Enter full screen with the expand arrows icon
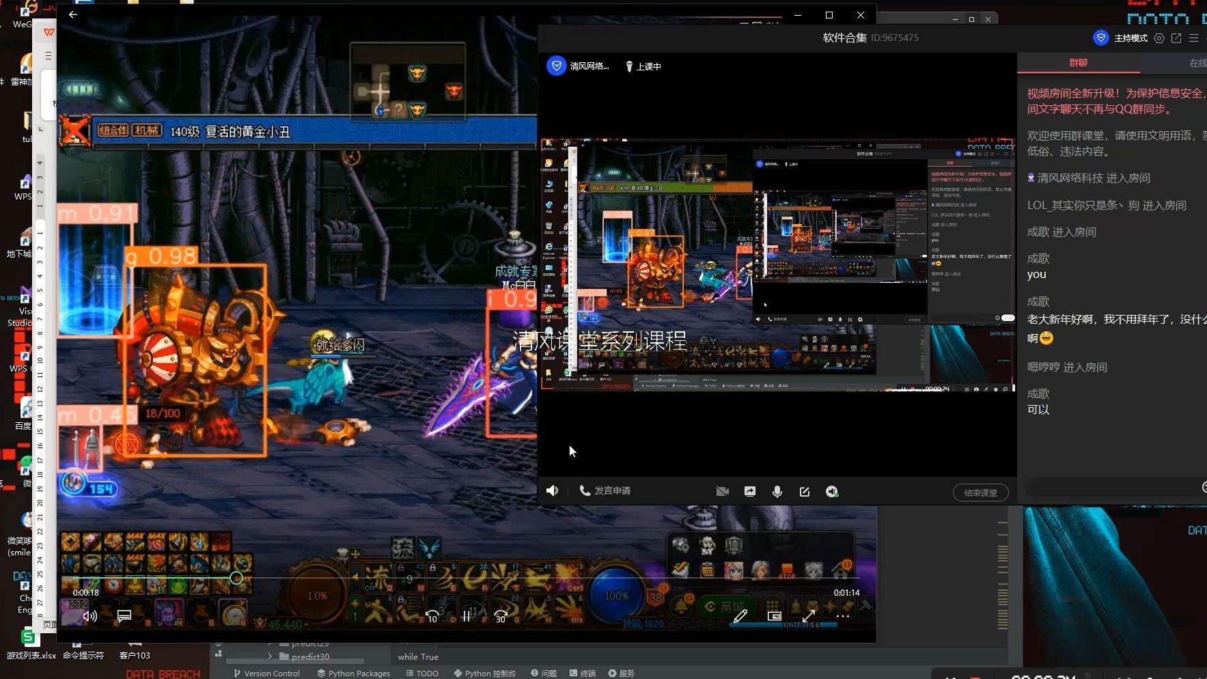The height and width of the screenshot is (679, 1207). [x=808, y=615]
